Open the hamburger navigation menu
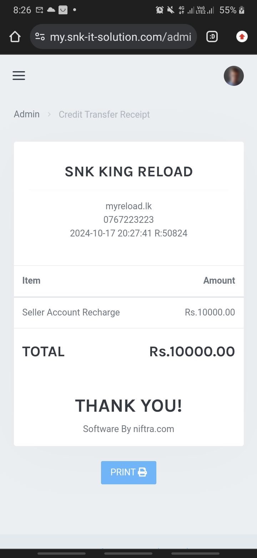The height and width of the screenshot is (558, 257). tap(19, 75)
